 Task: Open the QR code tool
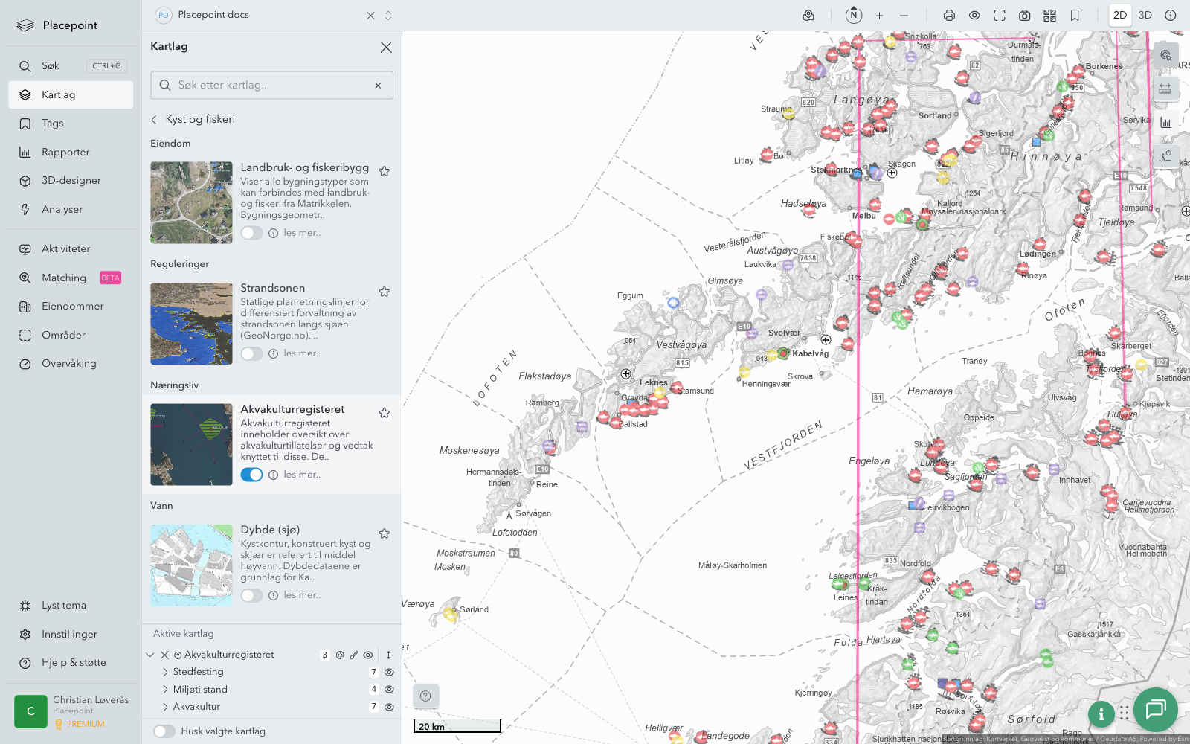tap(1049, 16)
